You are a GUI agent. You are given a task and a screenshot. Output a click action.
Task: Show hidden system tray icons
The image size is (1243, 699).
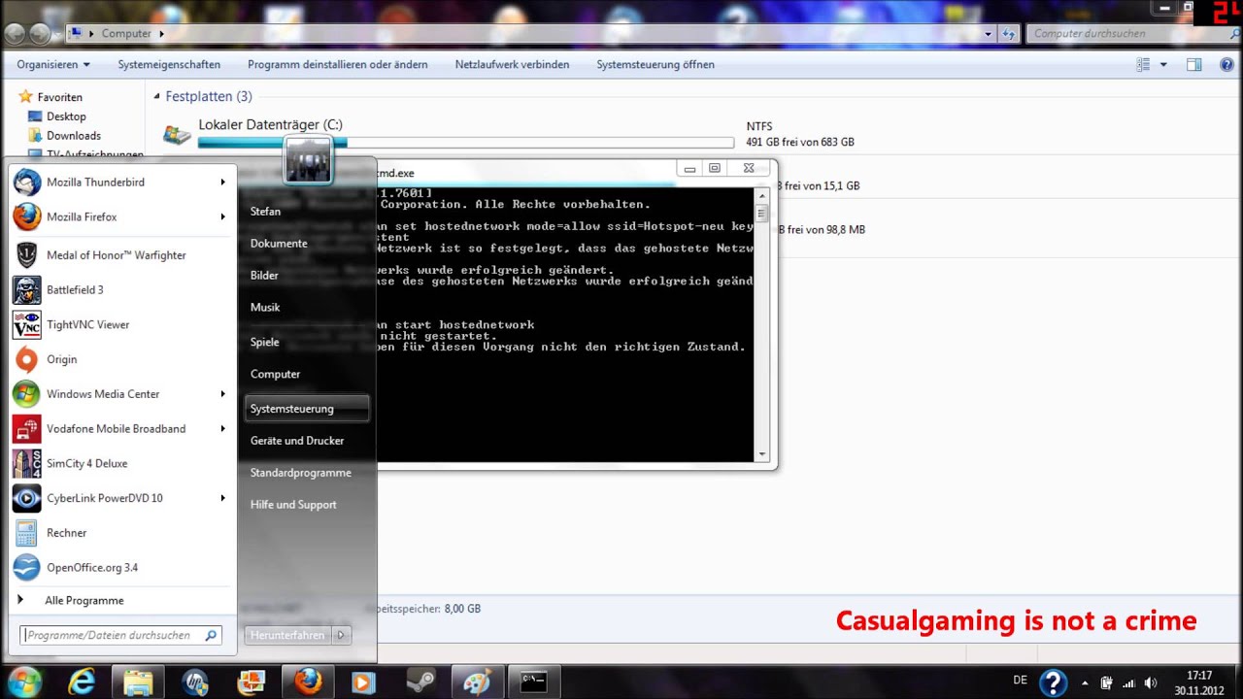point(1085,682)
